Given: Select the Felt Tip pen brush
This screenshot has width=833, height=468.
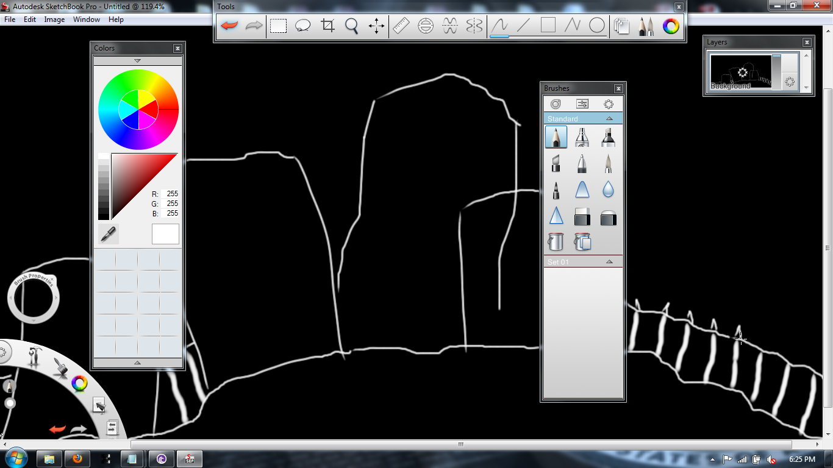Looking at the screenshot, I should (x=556, y=190).
